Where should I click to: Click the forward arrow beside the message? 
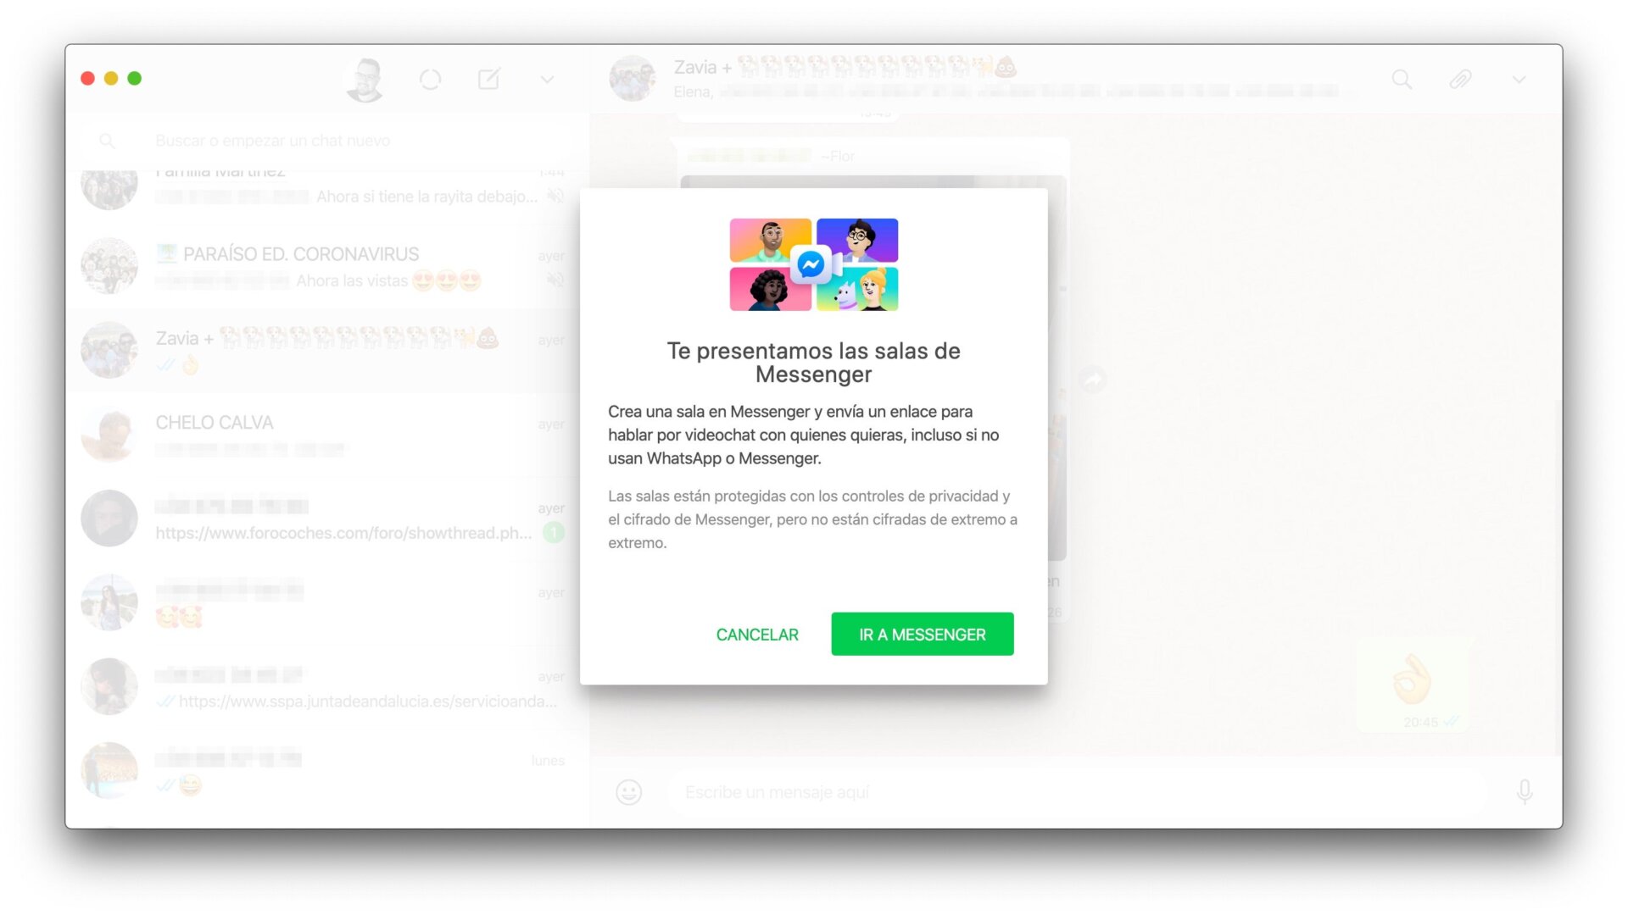[1093, 380]
